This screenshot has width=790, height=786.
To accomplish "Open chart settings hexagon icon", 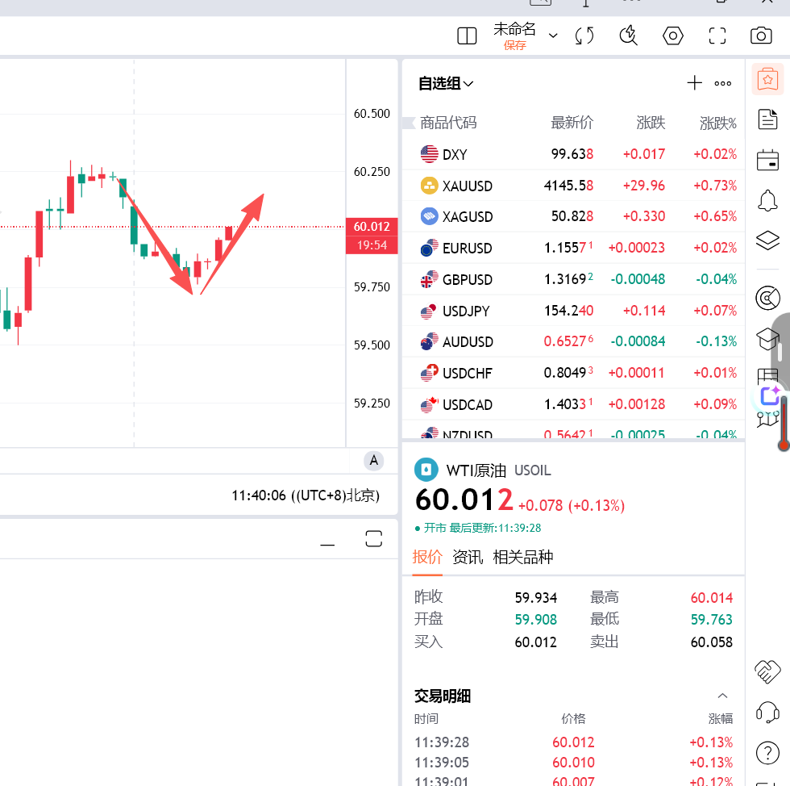I will coord(673,36).
